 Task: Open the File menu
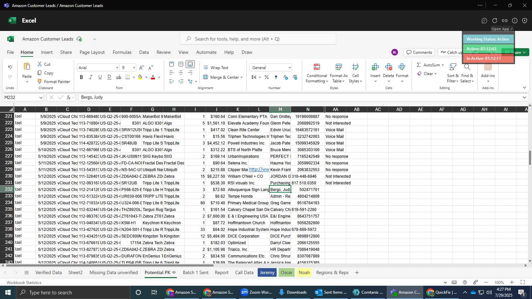[x=11, y=52]
